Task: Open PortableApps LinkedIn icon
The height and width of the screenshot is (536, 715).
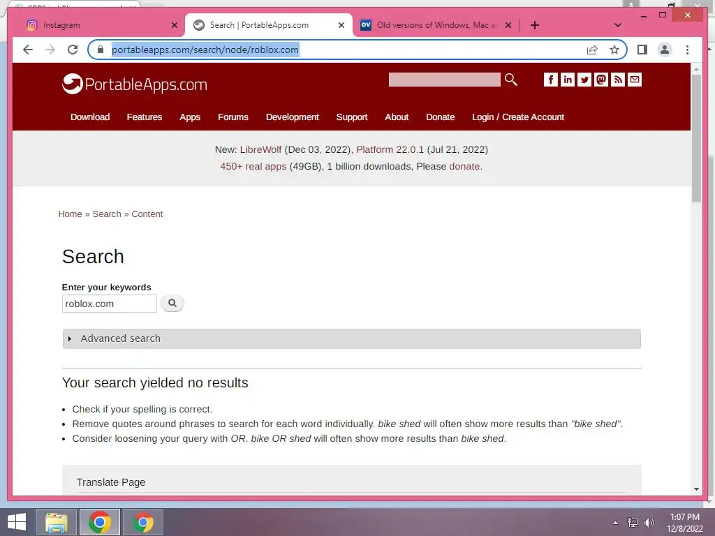Action: 567,80
